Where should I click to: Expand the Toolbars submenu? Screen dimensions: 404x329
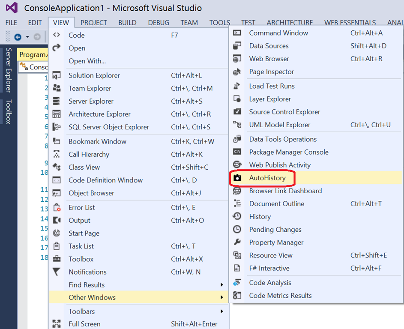pos(221,311)
